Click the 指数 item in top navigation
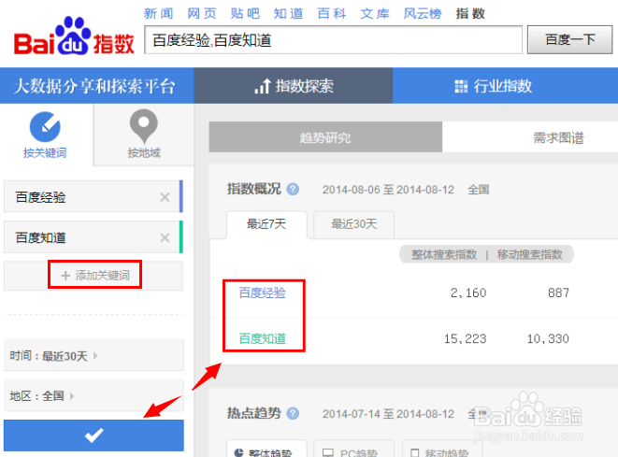 click(470, 14)
